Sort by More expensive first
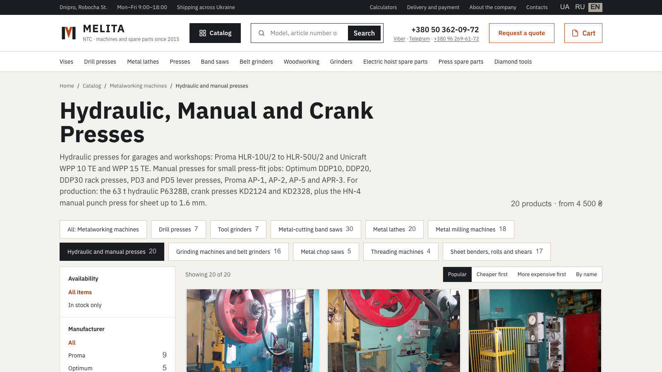 [542, 274]
